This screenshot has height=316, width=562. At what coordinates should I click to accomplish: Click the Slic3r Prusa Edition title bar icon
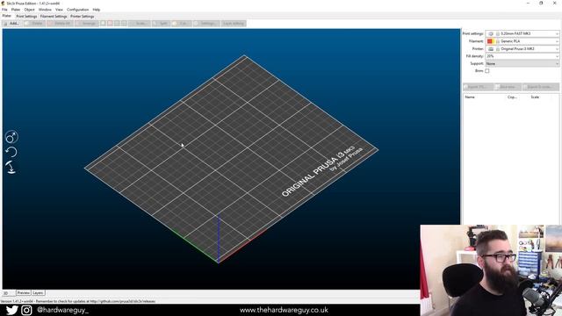[x=4, y=4]
